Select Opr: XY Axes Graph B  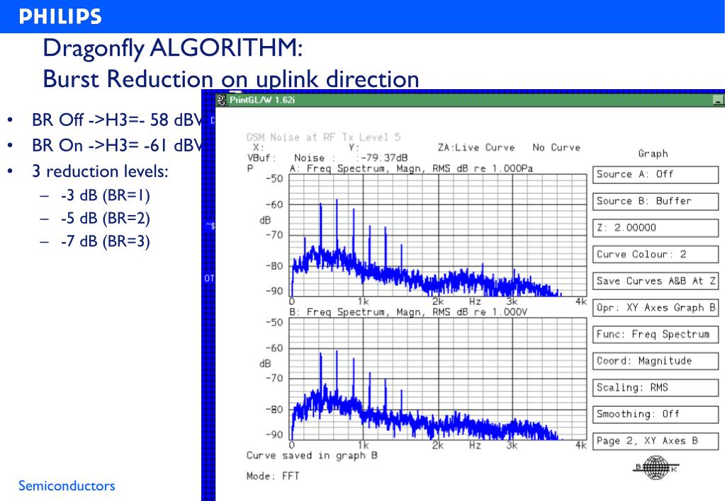[656, 308]
